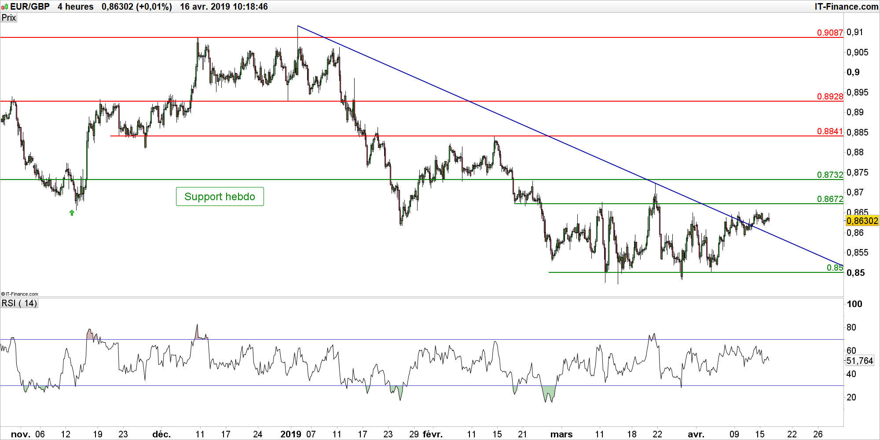Click the '2019' year label on time axis
This screenshot has width=880, height=440.
[x=291, y=434]
